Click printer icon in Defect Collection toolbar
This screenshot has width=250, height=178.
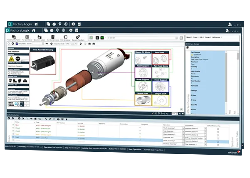tap(58, 119)
